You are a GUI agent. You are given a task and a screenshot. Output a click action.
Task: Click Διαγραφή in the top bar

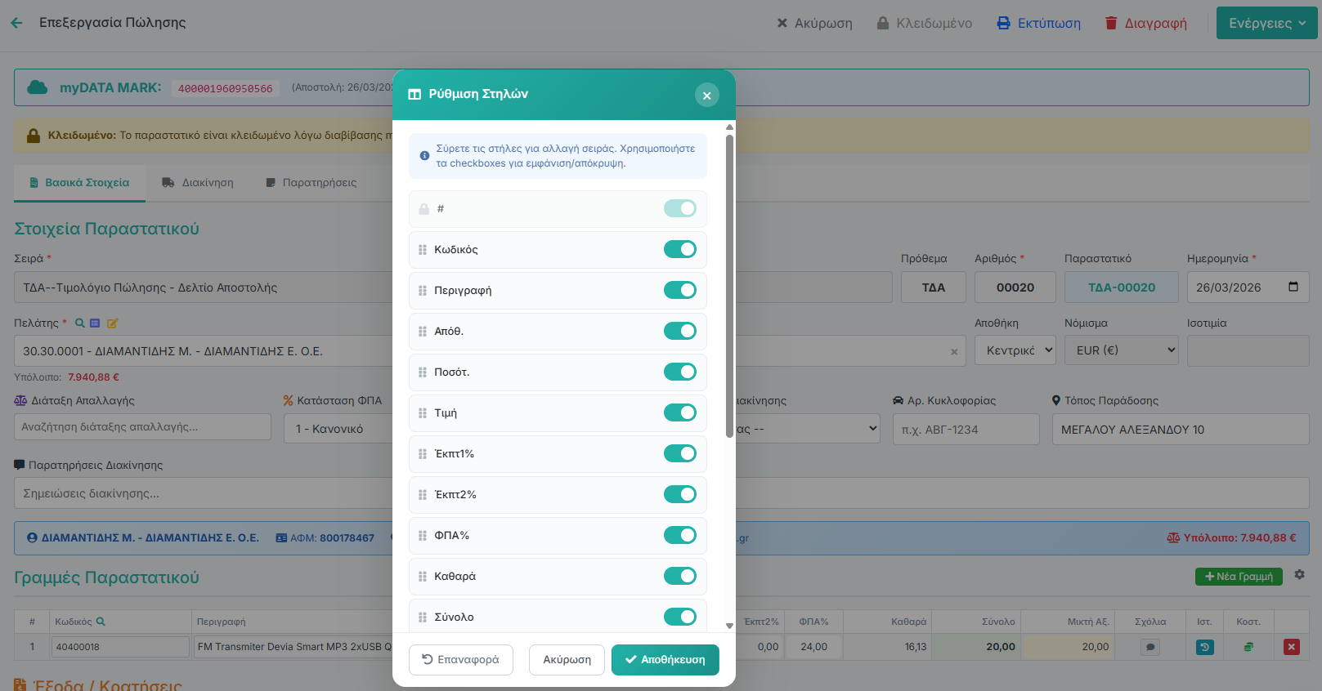[x=1145, y=23]
